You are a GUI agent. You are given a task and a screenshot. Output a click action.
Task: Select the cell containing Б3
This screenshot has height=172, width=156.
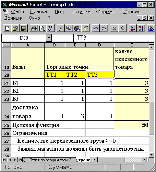(28, 98)
